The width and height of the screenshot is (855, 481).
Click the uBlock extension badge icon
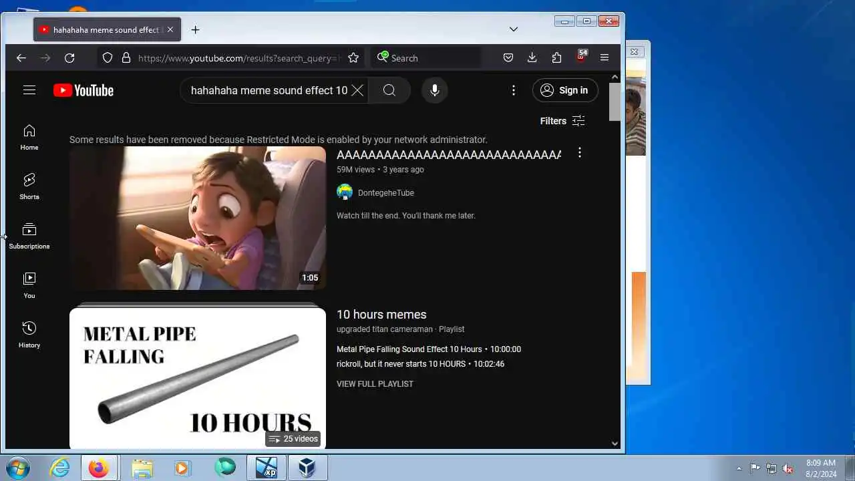pyautogui.click(x=581, y=57)
